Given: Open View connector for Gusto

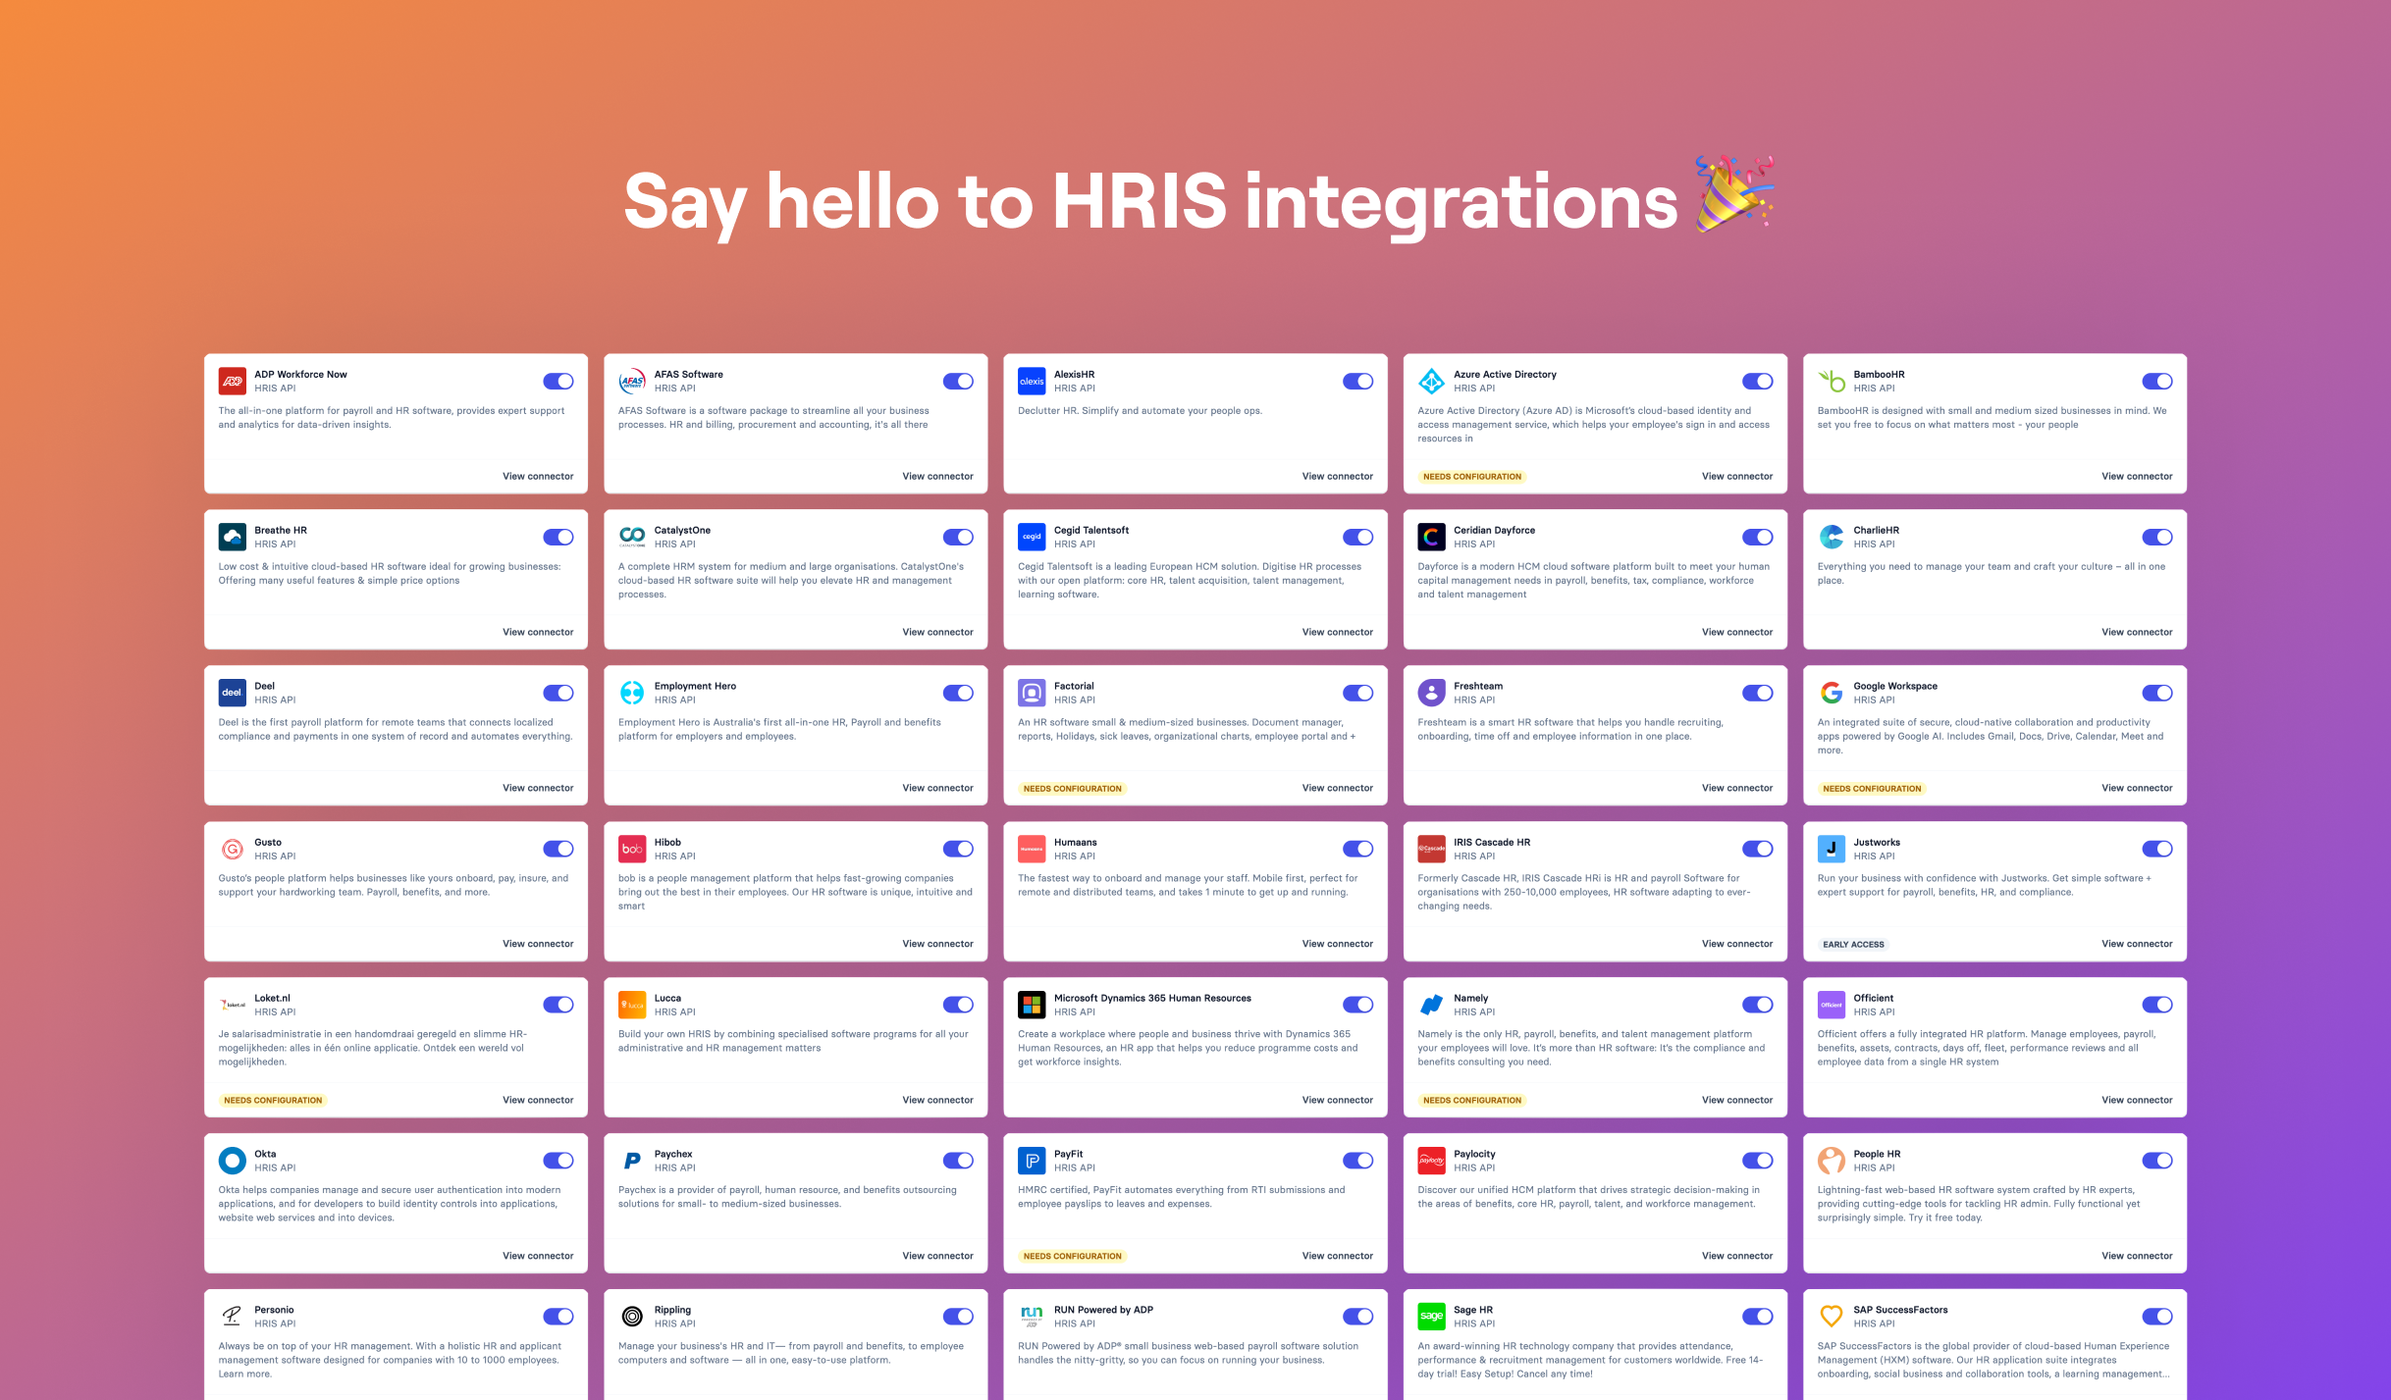Looking at the screenshot, I should pyautogui.click(x=538, y=945).
